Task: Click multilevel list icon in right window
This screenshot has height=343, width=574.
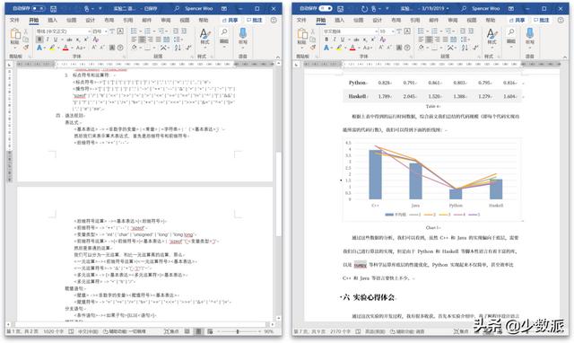Action: [448, 31]
